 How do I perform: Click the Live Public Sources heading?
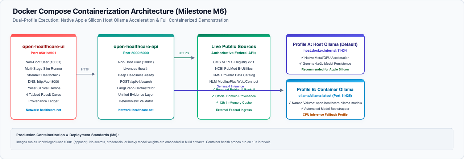[234, 47]
